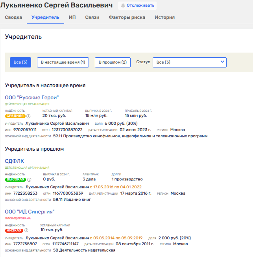Open the ИП tab
253x257 pixels.
point(72,17)
